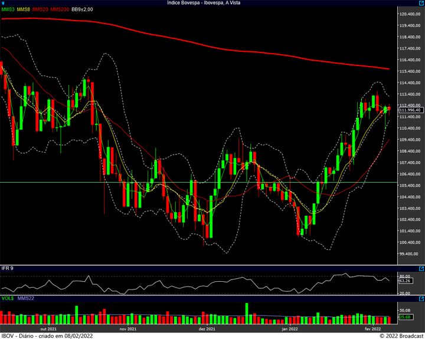Pop out the VOL$ volume panel
The height and width of the screenshot is (339, 425).
tap(421, 299)
